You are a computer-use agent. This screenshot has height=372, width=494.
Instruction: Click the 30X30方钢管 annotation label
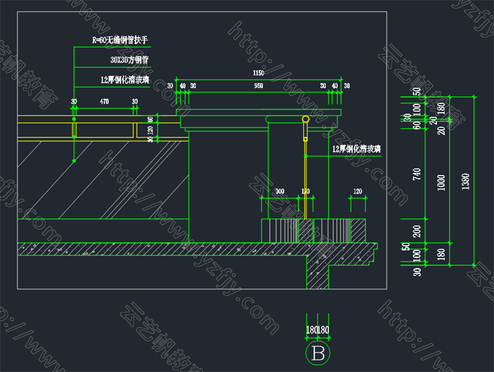[x=129, y=60]
